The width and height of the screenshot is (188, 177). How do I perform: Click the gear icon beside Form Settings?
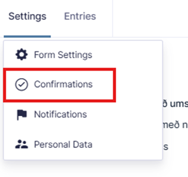[21, 55]
